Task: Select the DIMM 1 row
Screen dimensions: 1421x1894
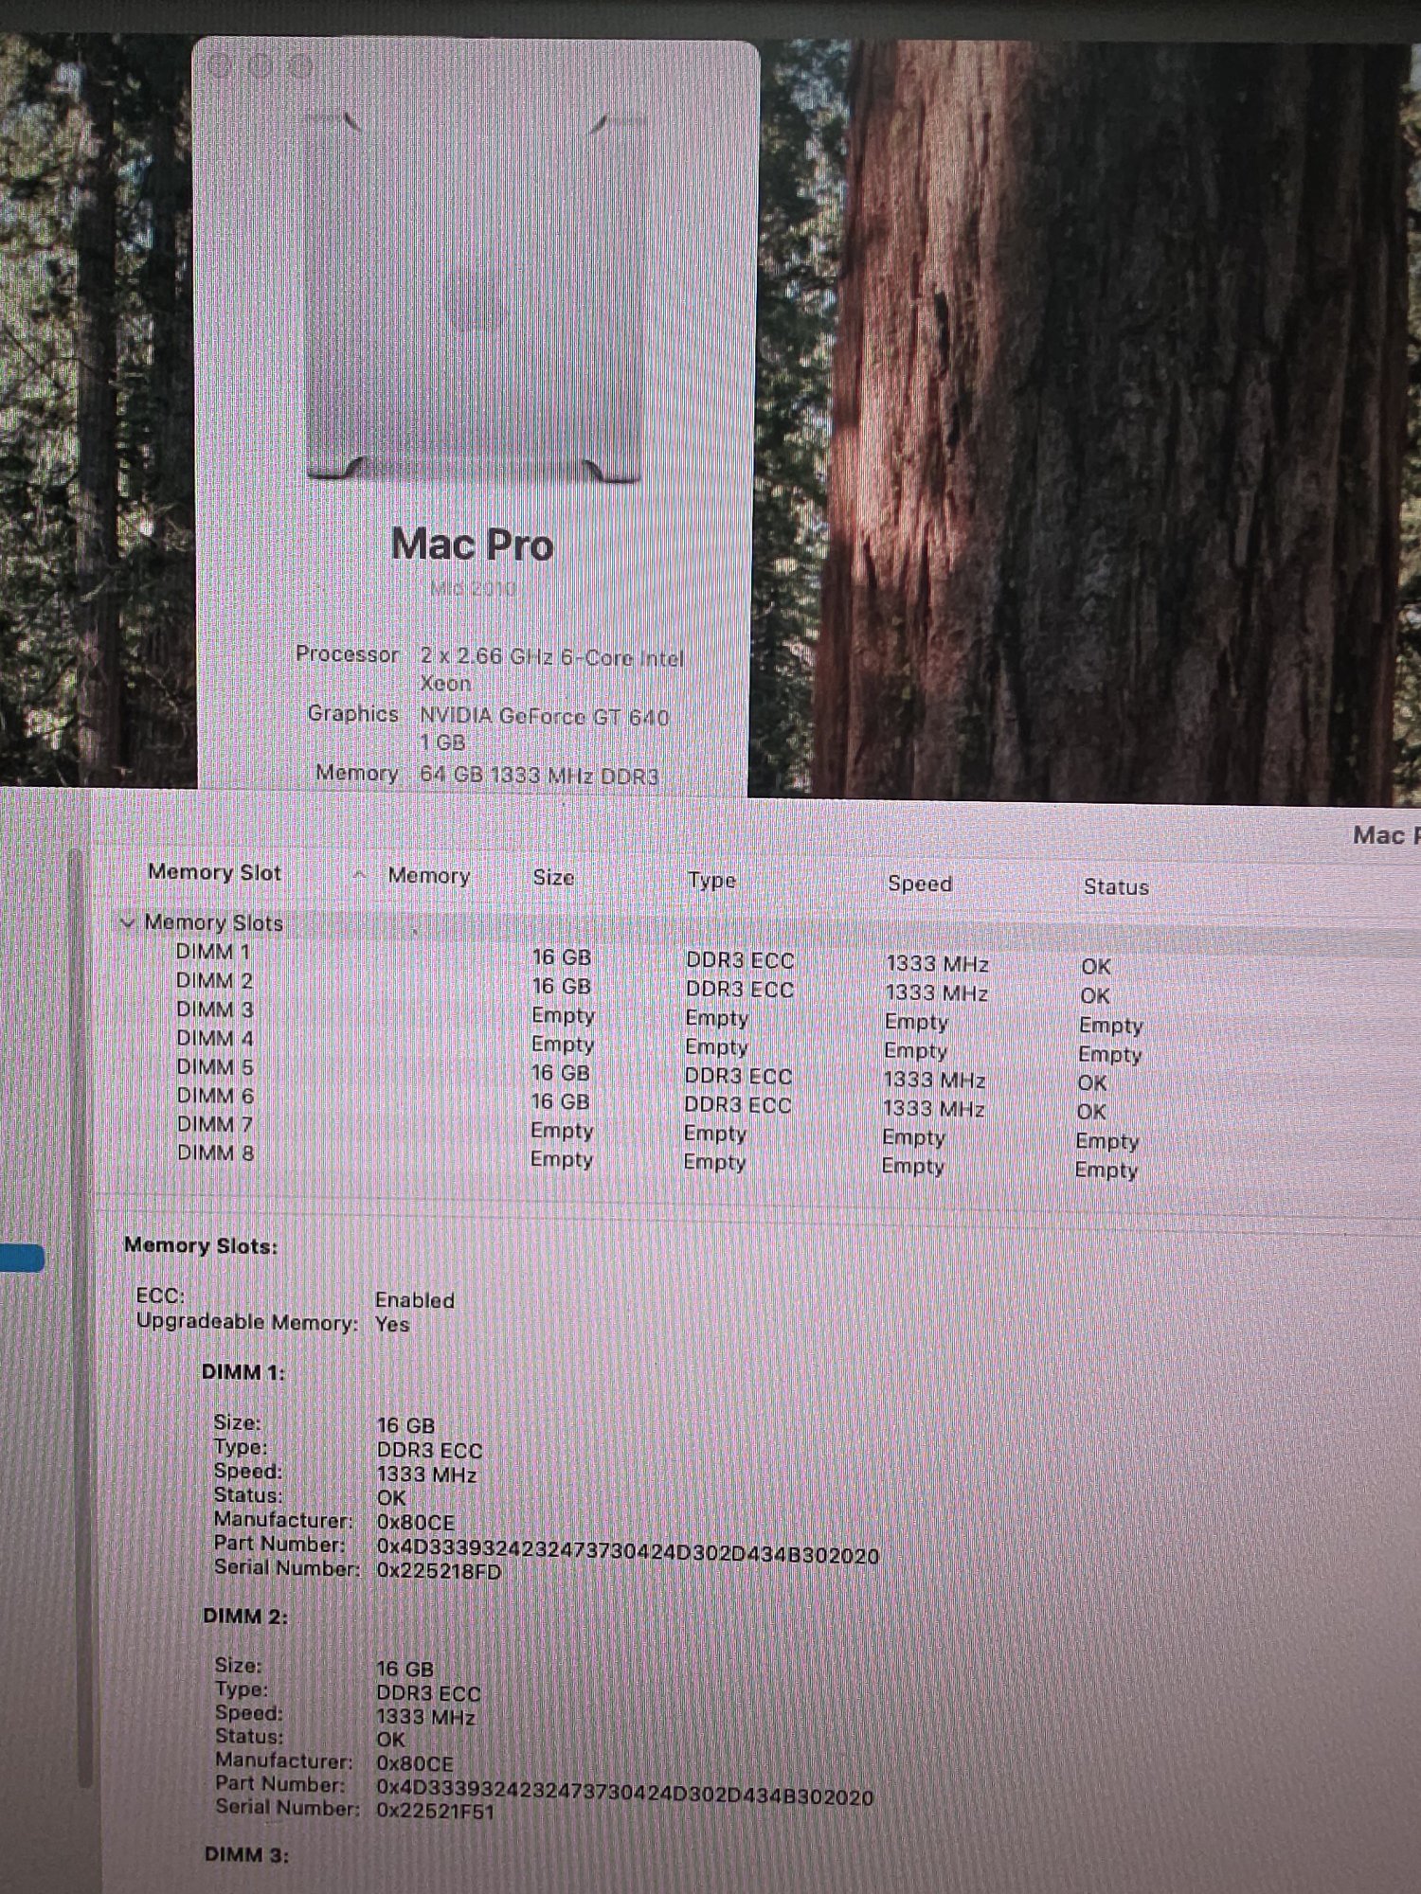Action: 758,958
